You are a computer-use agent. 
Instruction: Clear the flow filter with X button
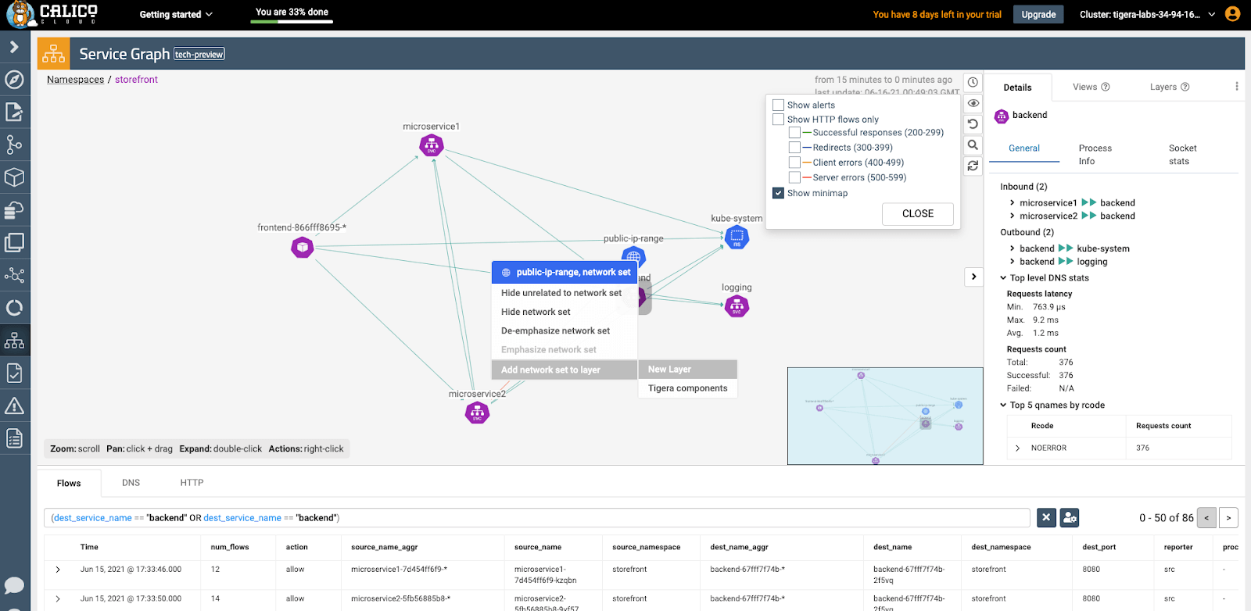coord(1046,517)
